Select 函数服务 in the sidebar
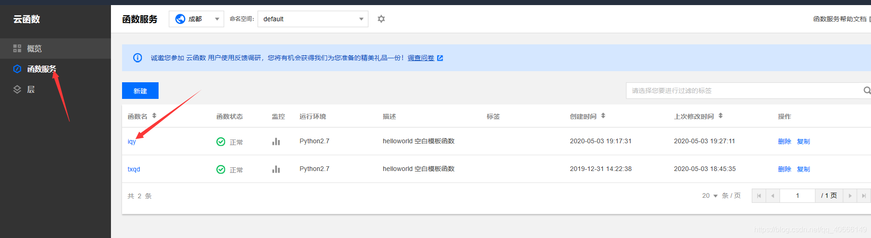871x238 pixels. (x=55, y=69)
